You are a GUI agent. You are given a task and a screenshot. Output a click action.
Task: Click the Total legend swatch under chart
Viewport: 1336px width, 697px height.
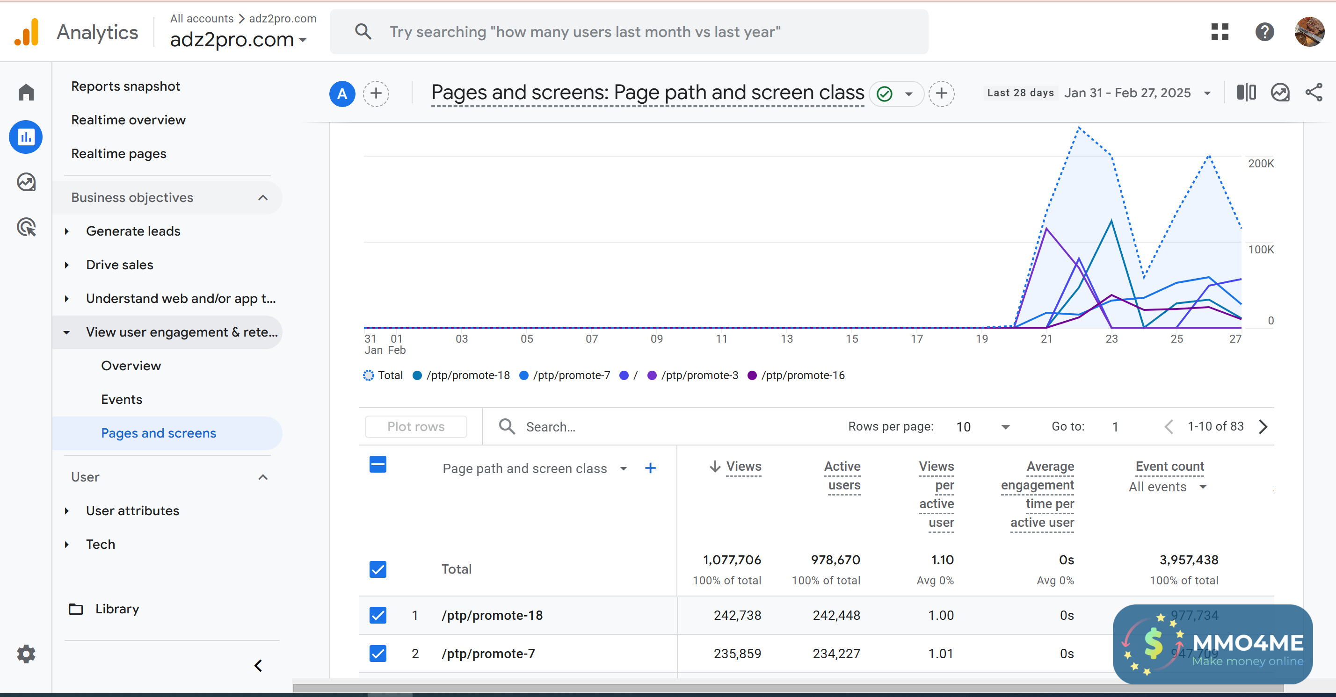pyautogui.click(x=368, y=375)
